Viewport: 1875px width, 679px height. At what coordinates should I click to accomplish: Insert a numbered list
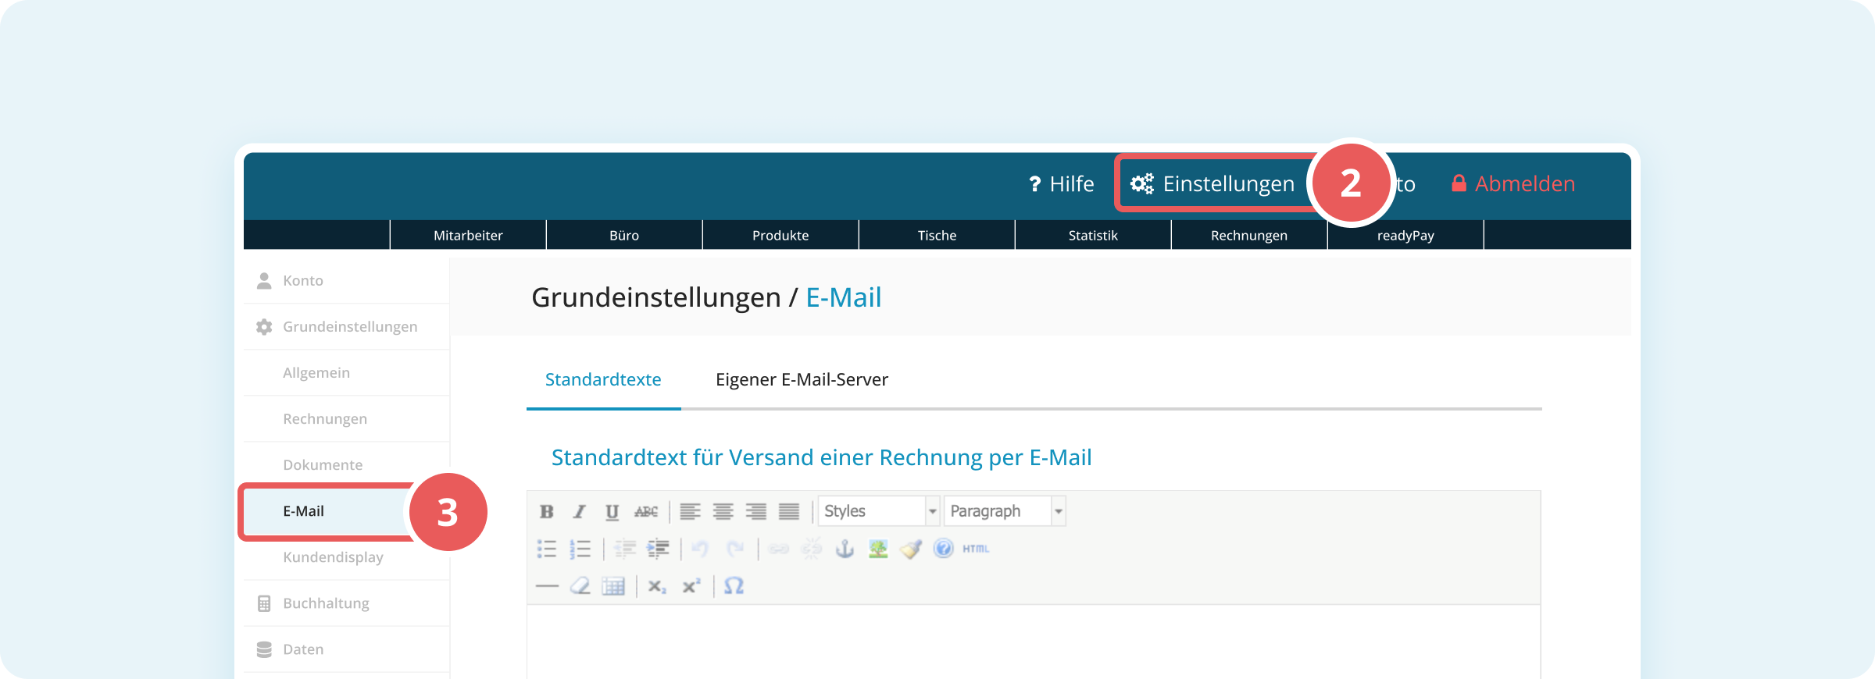(580, 549)
